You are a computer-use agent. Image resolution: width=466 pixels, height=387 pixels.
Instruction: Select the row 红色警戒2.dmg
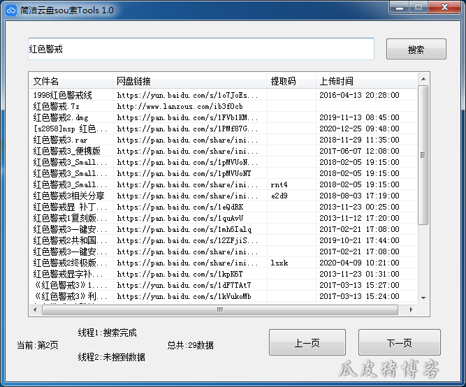223,117
